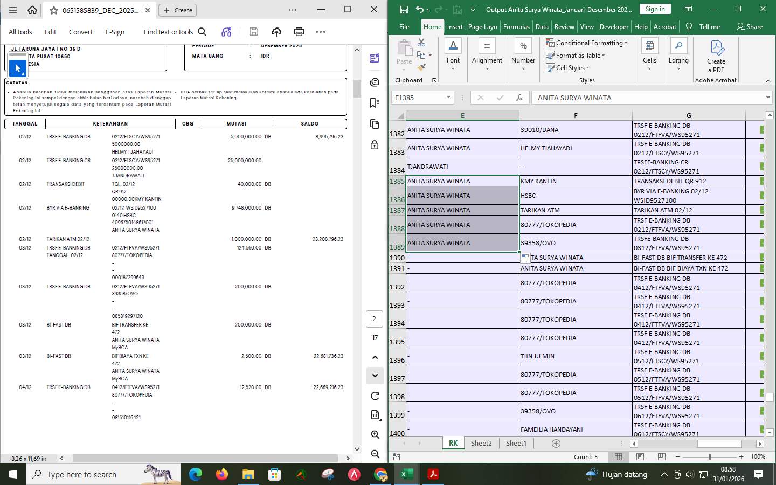Click the Sign in button in Excel
Image resolution: width=776 pixels, height=485 pixels.
tap(655, 9)
